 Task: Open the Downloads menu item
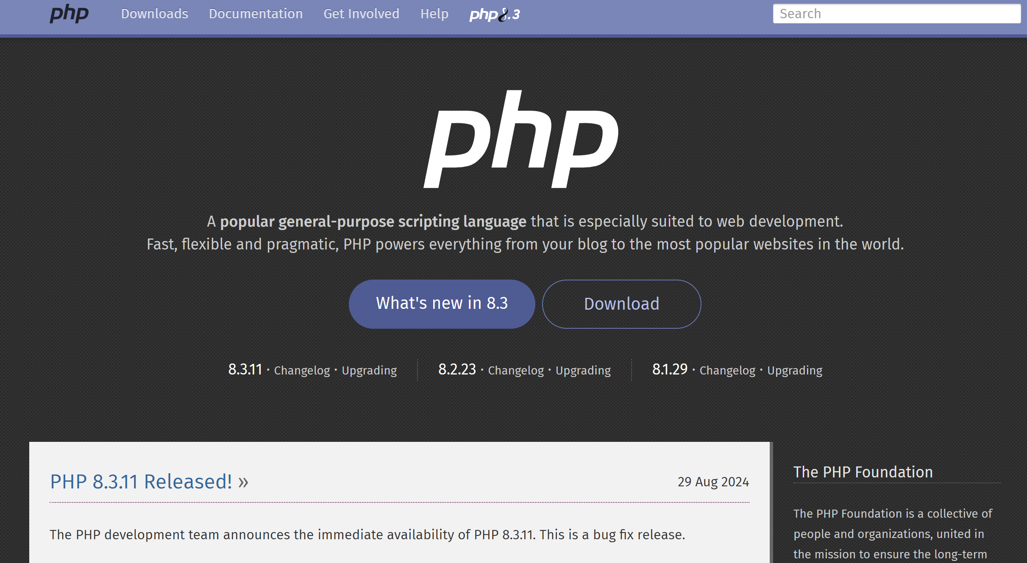(x=154, y=14)
